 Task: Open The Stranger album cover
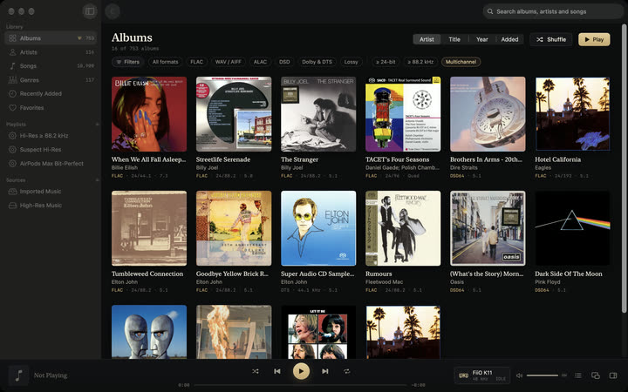[x=318, y=114]
